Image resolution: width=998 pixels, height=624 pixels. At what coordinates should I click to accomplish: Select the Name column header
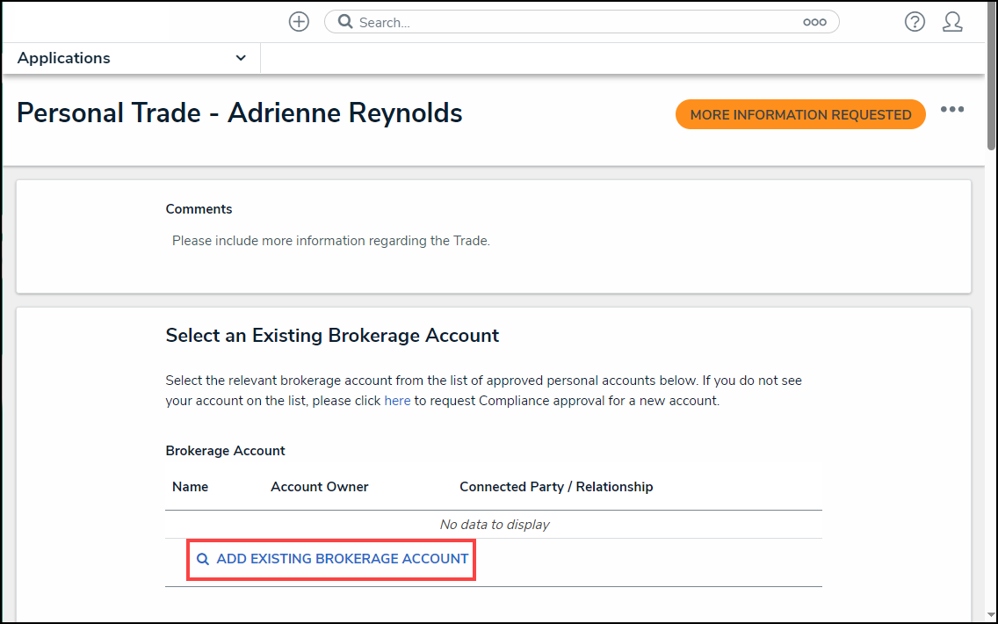190,486
